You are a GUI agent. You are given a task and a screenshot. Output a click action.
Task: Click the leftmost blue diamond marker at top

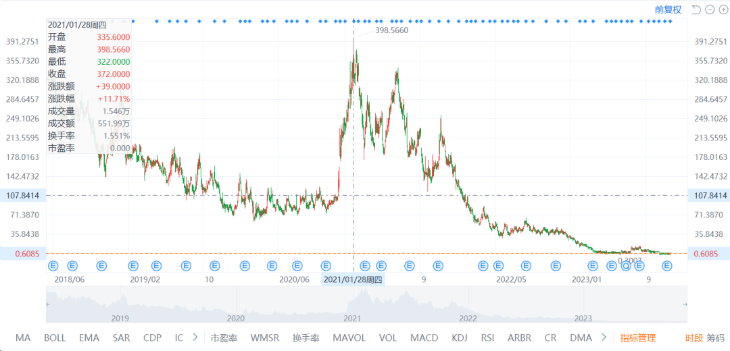pyautogui.click(x=133, y=21)
